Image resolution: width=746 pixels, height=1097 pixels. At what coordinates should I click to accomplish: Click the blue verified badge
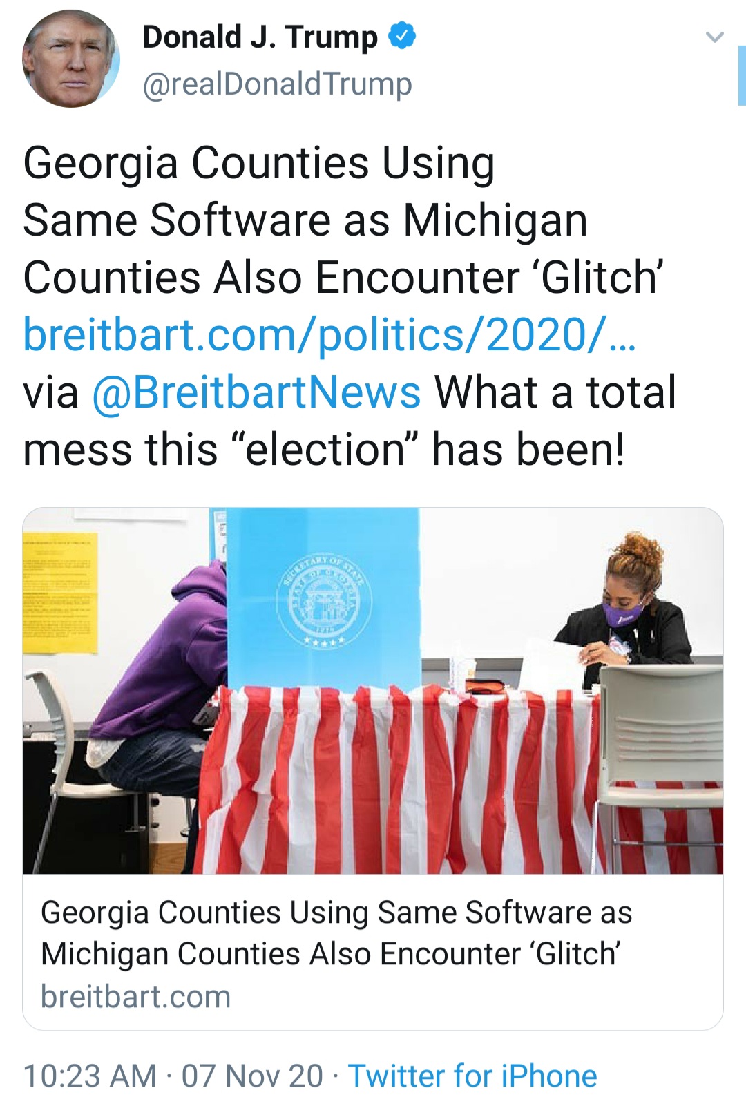(x=401, y=36)
